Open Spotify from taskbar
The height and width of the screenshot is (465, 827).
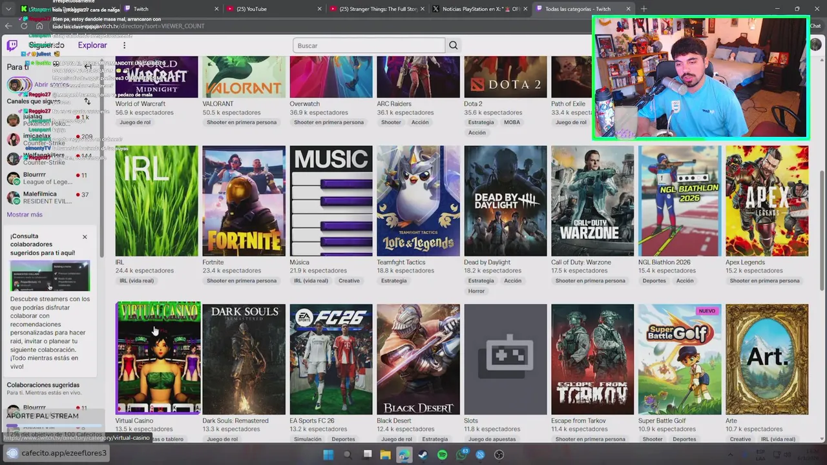click(x=442, y=455)
